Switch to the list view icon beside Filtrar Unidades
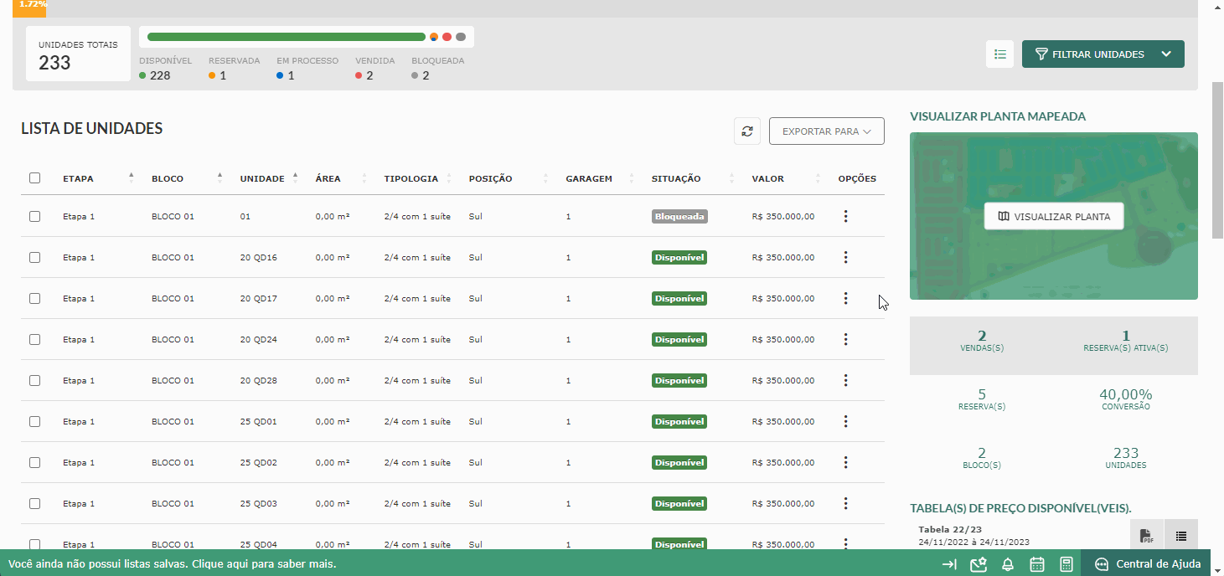 click(x=999, y=54)
